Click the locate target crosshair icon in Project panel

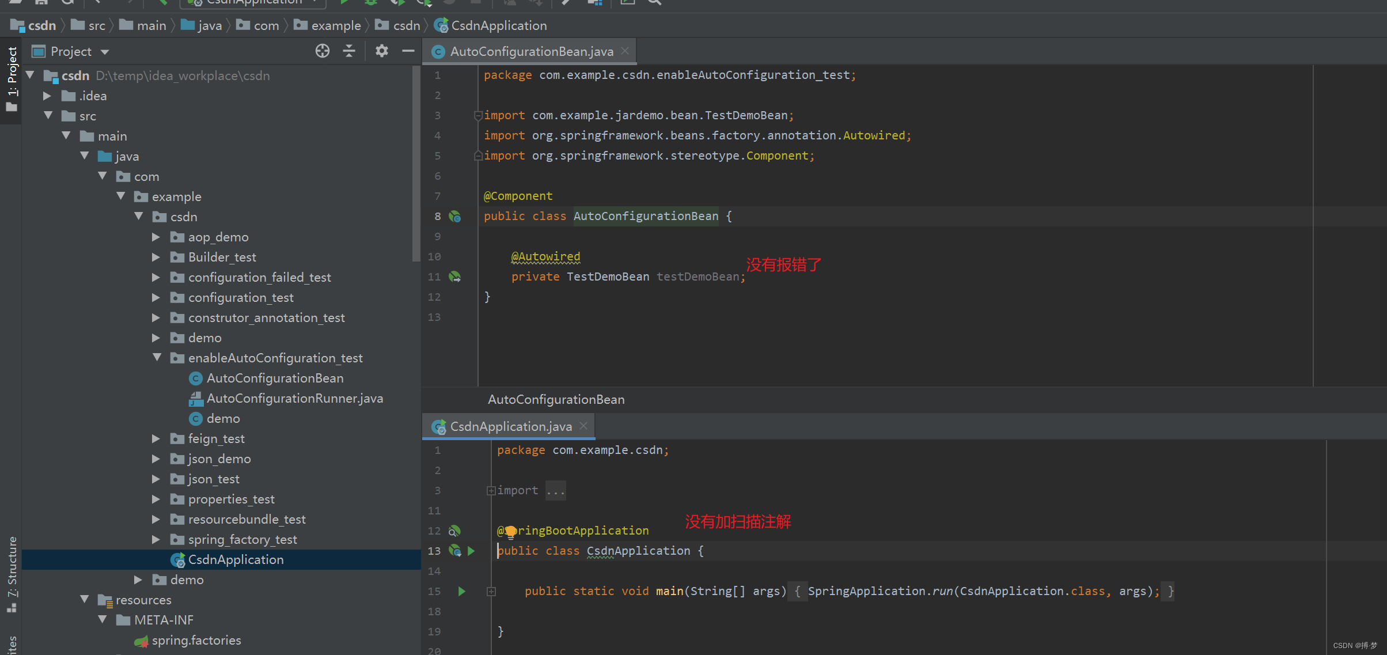[x=323, y=51]
